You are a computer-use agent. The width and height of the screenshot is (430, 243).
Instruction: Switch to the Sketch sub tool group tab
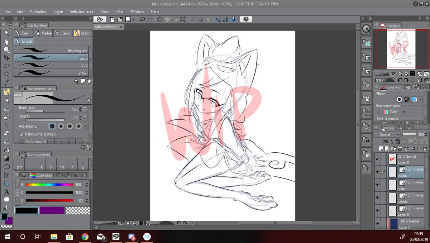pyautogui.click(x=83, y=33)
